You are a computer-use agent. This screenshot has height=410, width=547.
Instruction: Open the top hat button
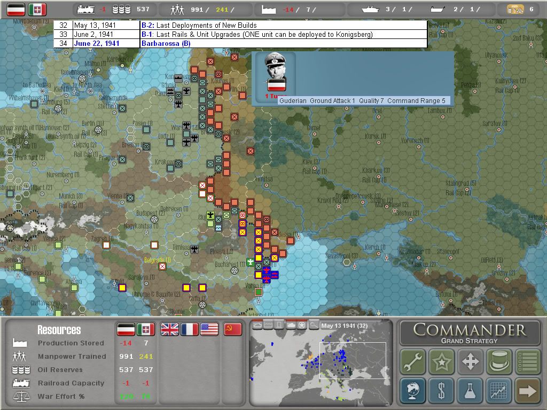499,362
